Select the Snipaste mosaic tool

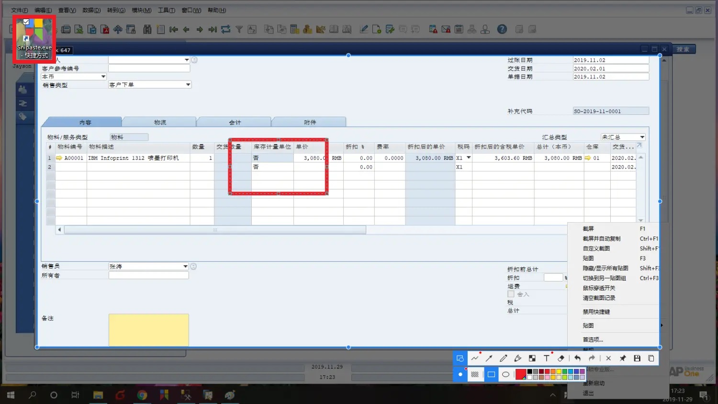[532, 358]
